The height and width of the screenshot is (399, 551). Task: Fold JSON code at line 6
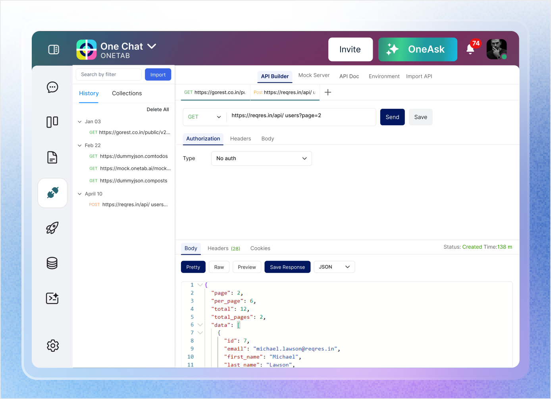[200, 325]
